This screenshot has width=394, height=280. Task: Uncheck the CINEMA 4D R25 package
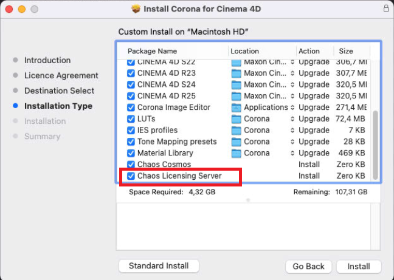[131, 96]
